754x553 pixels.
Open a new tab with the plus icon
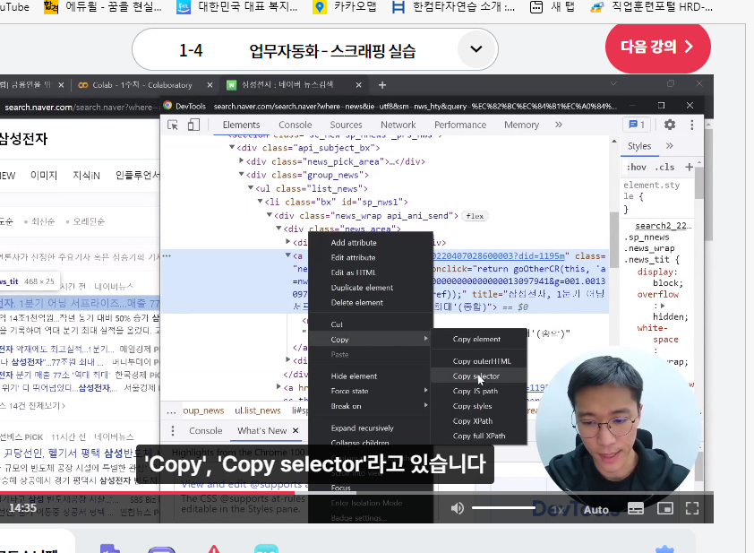click(x=381, y=85)
